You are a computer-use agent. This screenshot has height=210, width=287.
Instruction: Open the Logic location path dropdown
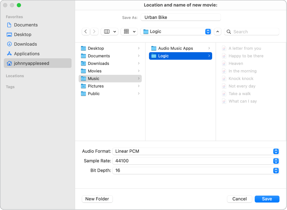[208, 31]
